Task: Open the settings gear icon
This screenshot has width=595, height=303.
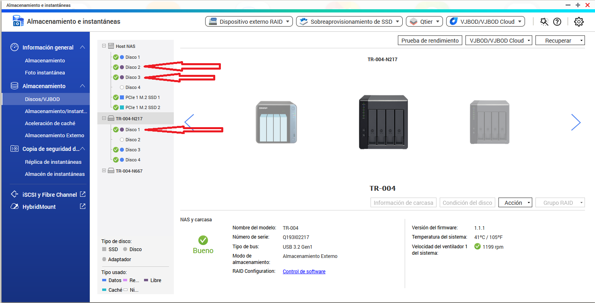Action: [x=579, y=22]
